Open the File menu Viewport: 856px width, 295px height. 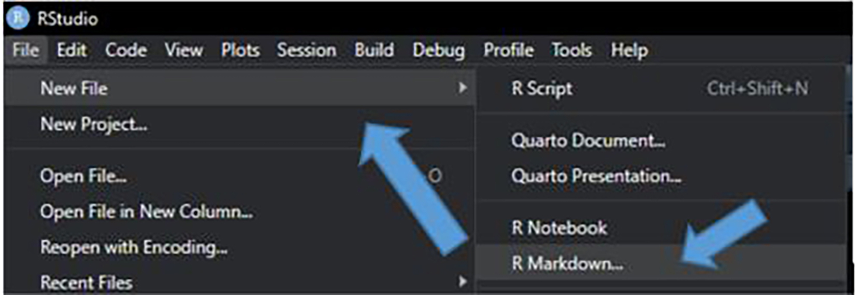[x=25, y=50]
